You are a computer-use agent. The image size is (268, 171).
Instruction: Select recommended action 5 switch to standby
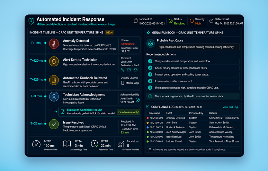tap(193, 88)
